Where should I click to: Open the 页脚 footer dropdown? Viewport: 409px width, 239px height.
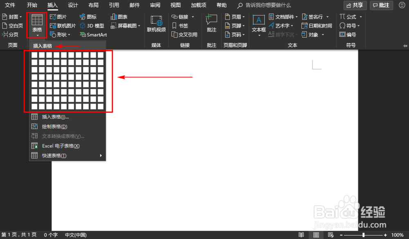(x=235, y=25)
